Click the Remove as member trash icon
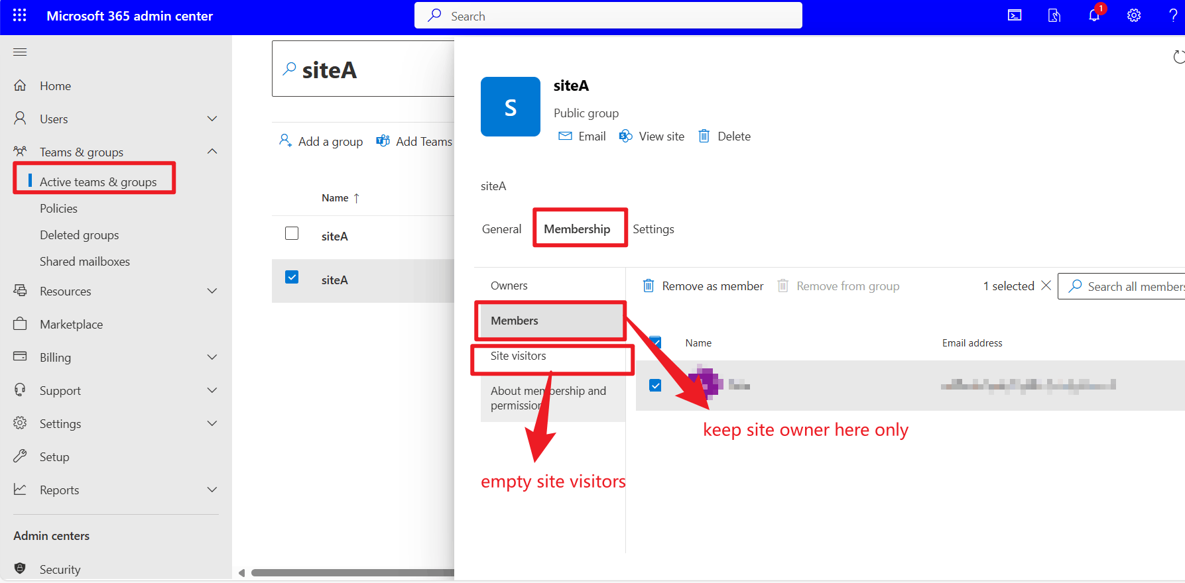The height and width of the screenshot is (583, 1185). tap(649, 286)
